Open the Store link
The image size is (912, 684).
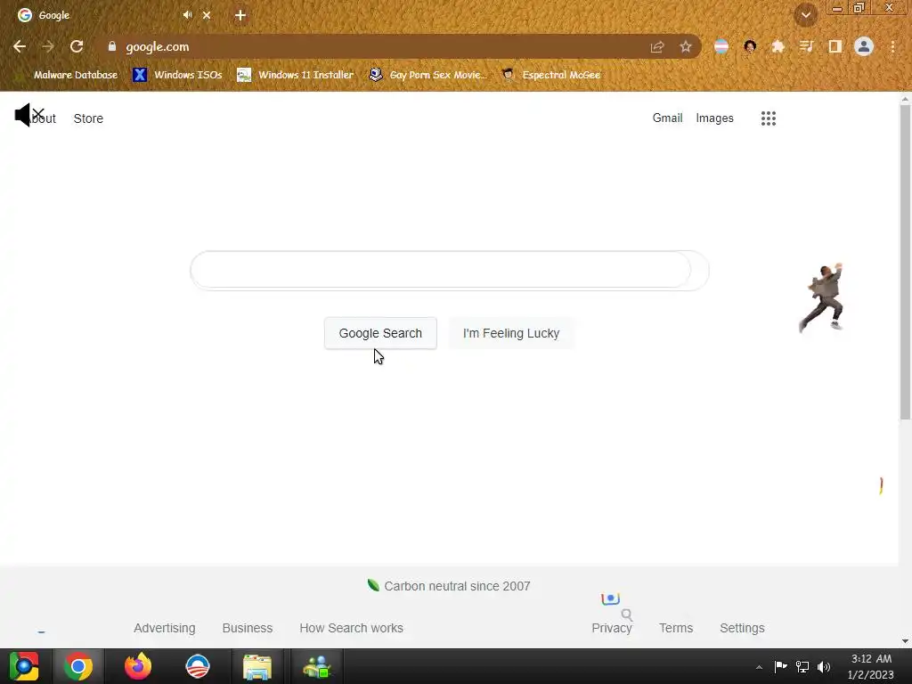(88, 118)
